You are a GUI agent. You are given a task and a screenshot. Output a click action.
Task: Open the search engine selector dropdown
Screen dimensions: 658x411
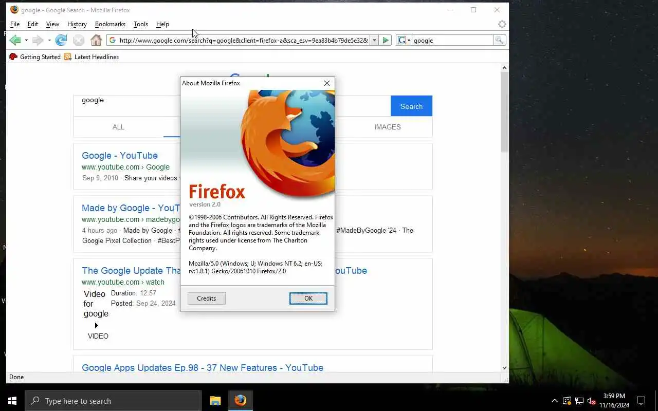coord(409,40)
